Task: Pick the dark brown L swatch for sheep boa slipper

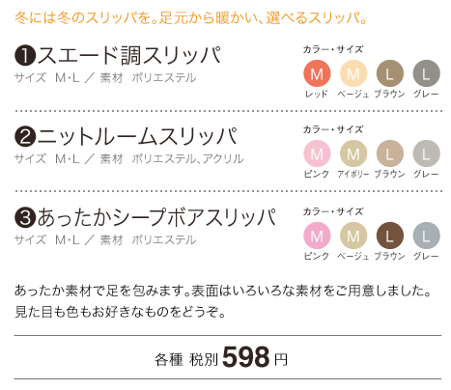Action: (390, 236)
